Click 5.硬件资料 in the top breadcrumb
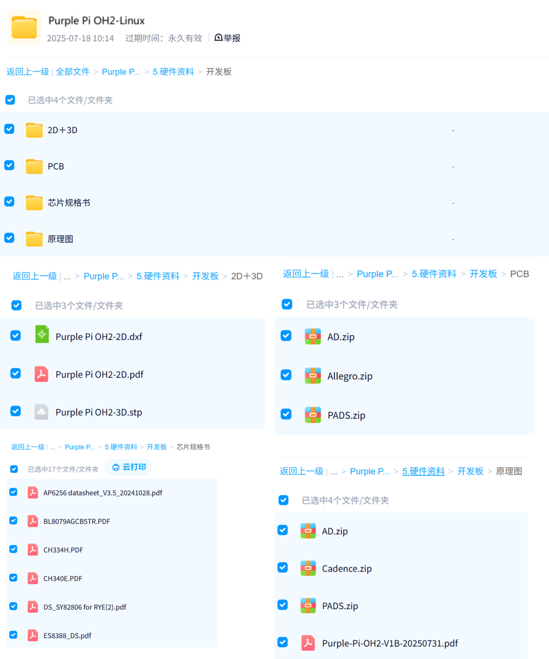This screenshot has width=549, height=659. [x=173, y=72]
